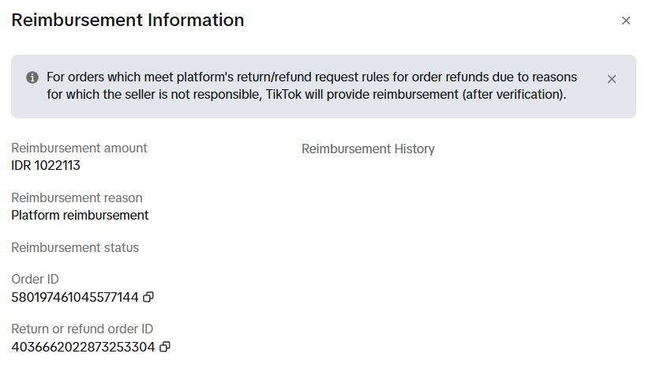
Task: Click the Reimbursement amount label
Action: coord(79,148)
